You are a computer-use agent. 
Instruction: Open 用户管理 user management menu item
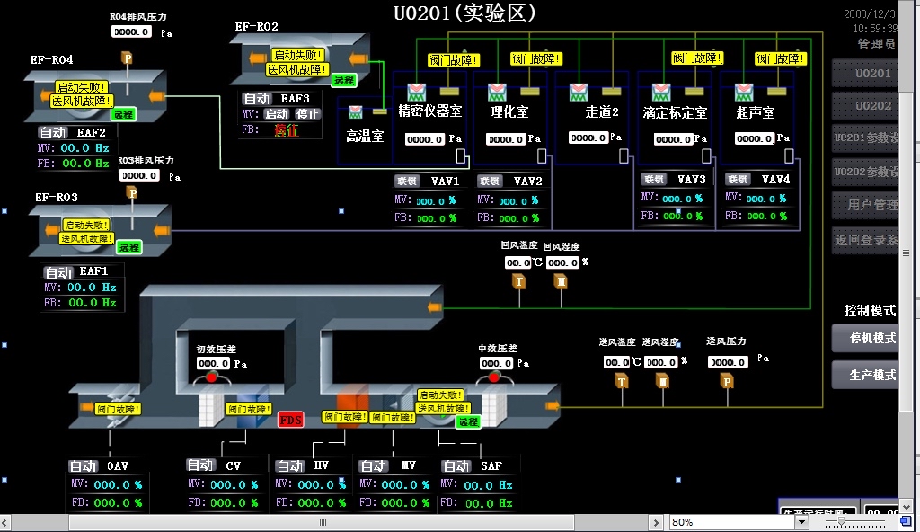873,205
